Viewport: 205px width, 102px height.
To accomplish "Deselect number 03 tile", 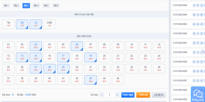I will coord(36,46).
